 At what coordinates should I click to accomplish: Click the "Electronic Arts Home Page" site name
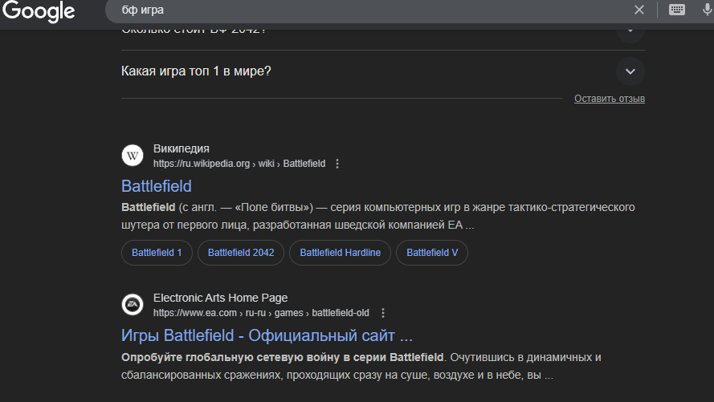220,298
